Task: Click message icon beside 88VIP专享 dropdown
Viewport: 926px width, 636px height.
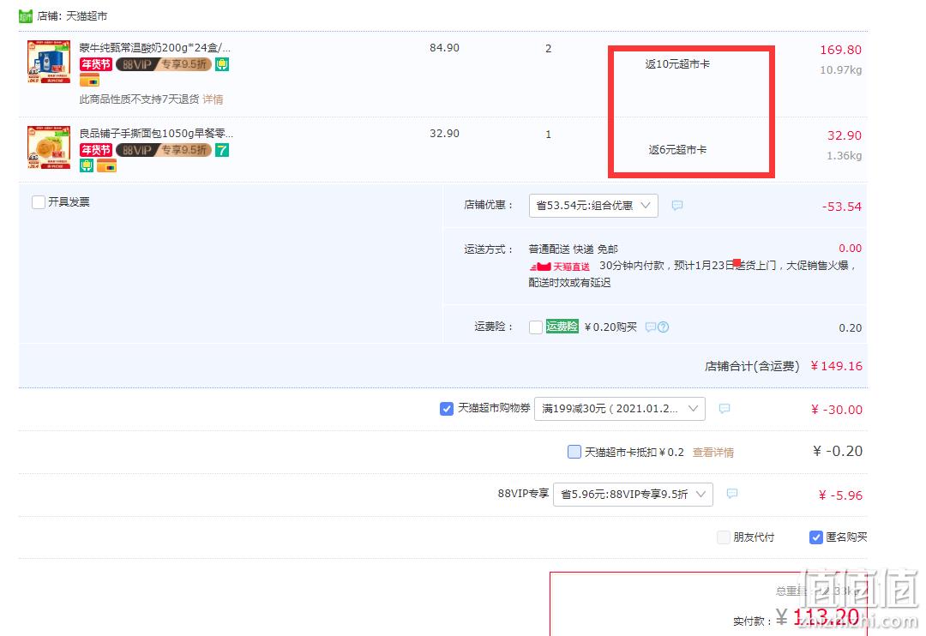Action: (x=732, y=494)
